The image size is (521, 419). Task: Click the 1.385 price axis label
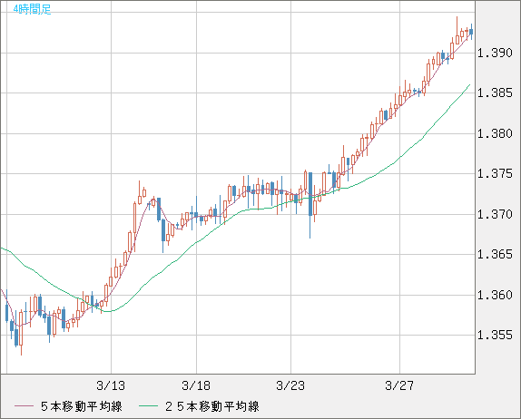pos(495,93)
